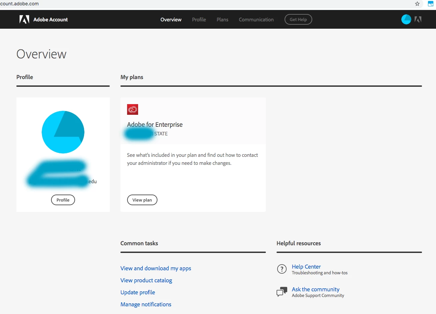Select the Adobe for Enterprise plan title

155,124
